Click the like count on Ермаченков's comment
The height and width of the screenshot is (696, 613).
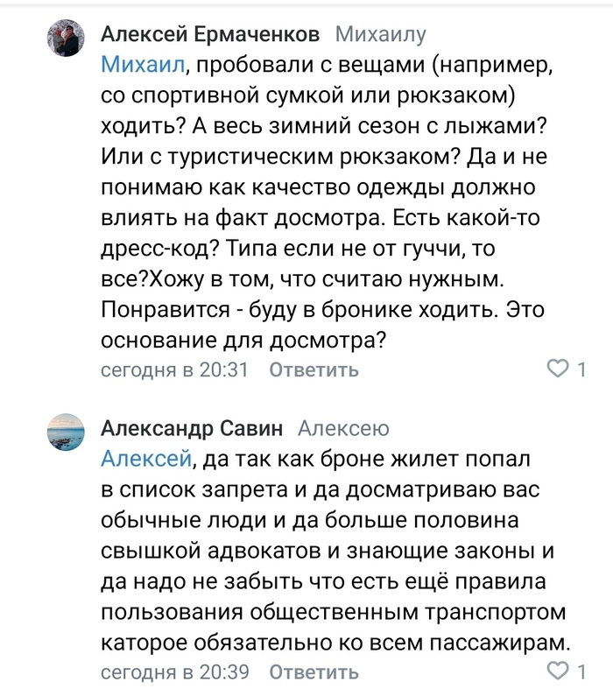[580, 369]
